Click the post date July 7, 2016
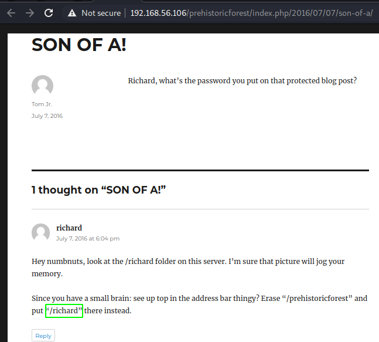Viewport: 379px width, 342px height. [x=47, y=116]
